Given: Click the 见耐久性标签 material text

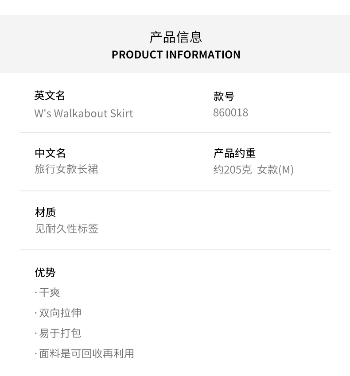Looking at the screenshot, I should tap(66, 229).
